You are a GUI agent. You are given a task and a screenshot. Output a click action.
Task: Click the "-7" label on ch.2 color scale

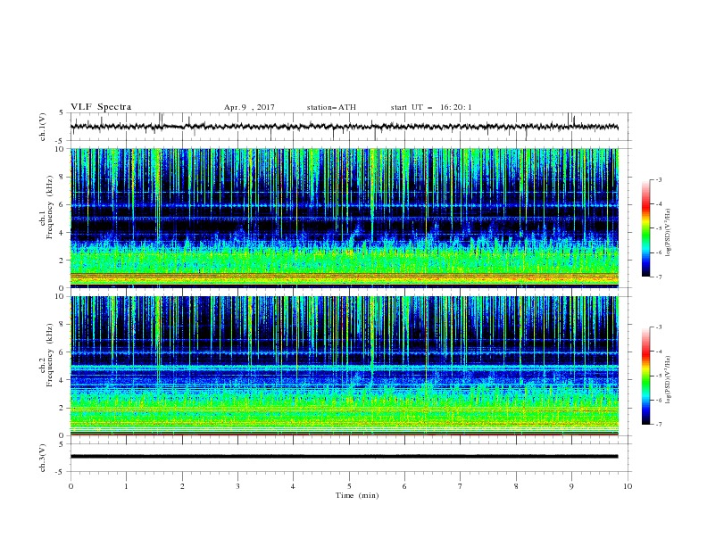[658, 425]
